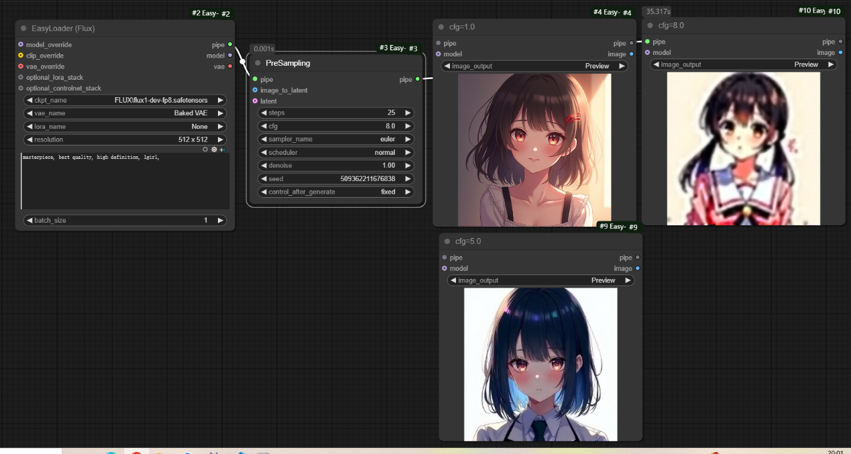Click the pink latent input port on PreSampling

(255, 101)
